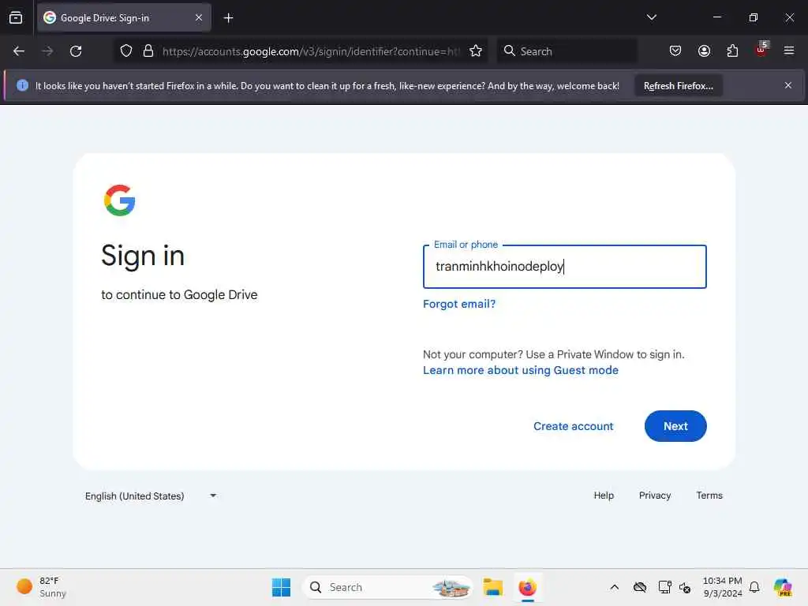Reload the current page
Screen dimensions: 808x606
point(76,51)
